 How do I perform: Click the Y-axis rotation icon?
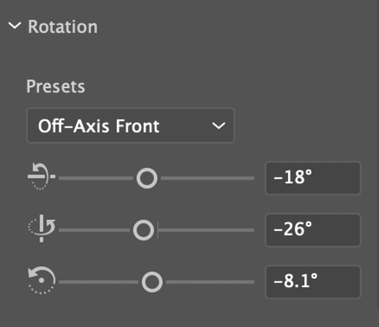point(42,230)
